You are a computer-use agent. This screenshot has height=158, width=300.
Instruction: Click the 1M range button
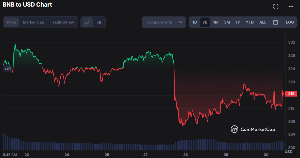[x=216, y=22]
